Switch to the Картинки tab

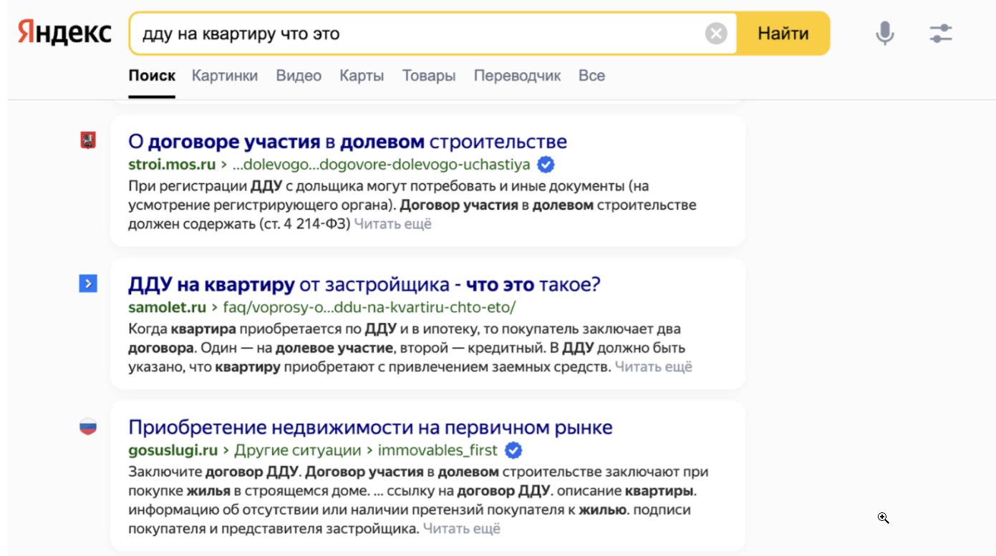tap(225, 76)
